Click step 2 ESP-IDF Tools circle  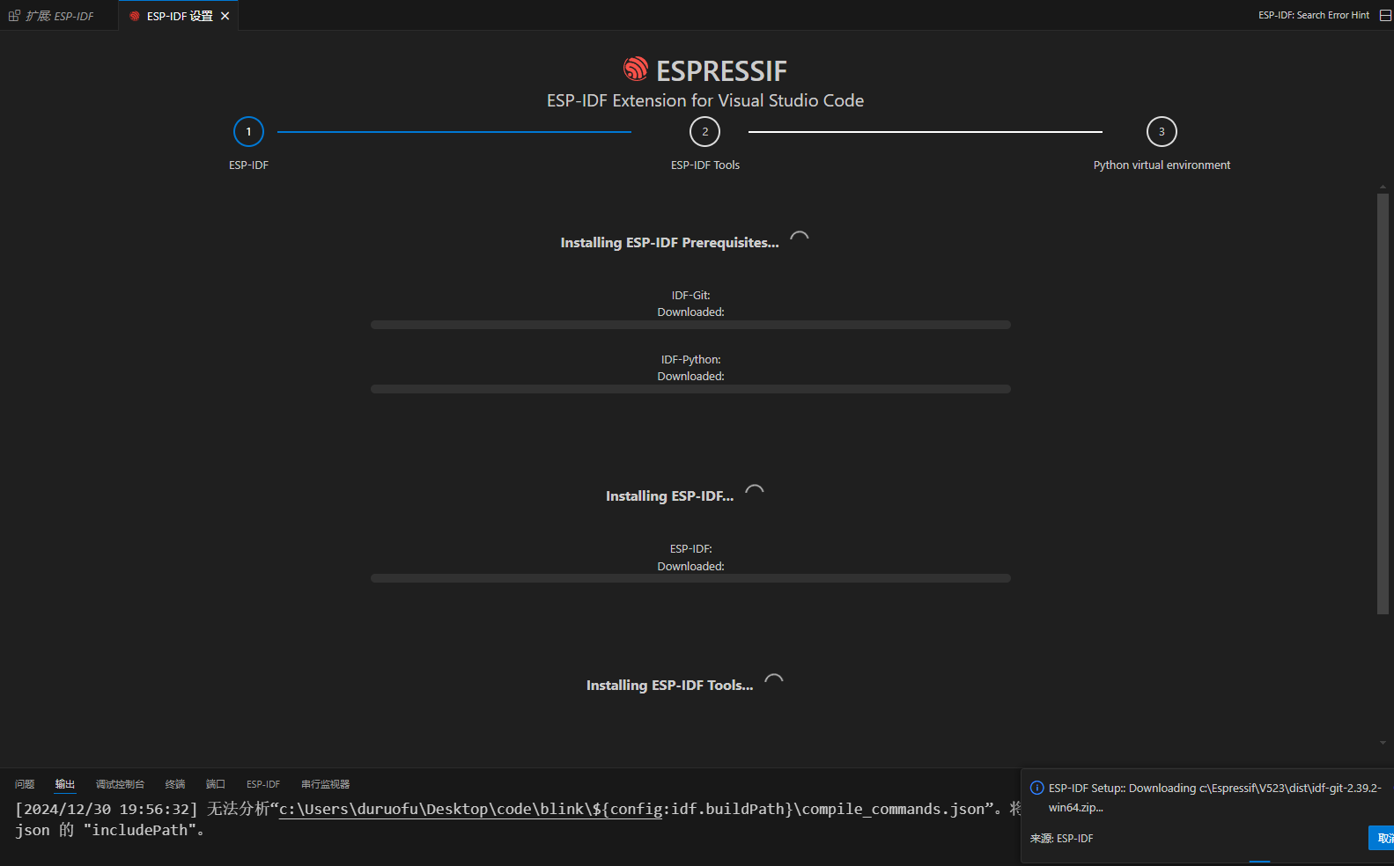point(704,132)
